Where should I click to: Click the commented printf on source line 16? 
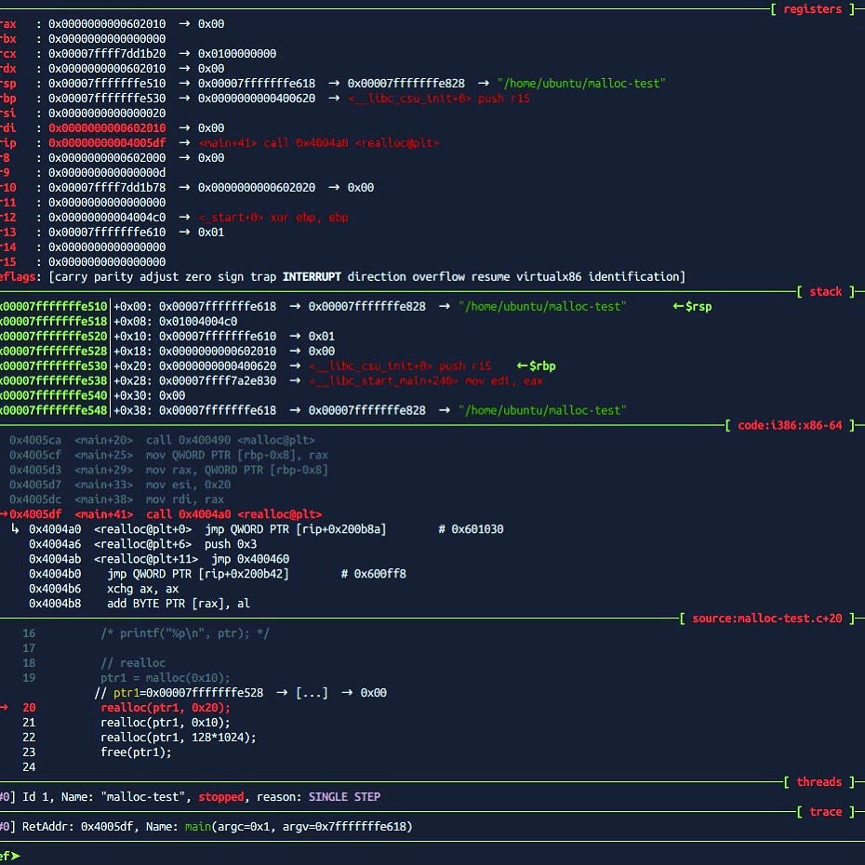pyautogui.click(x=185, y=633)
